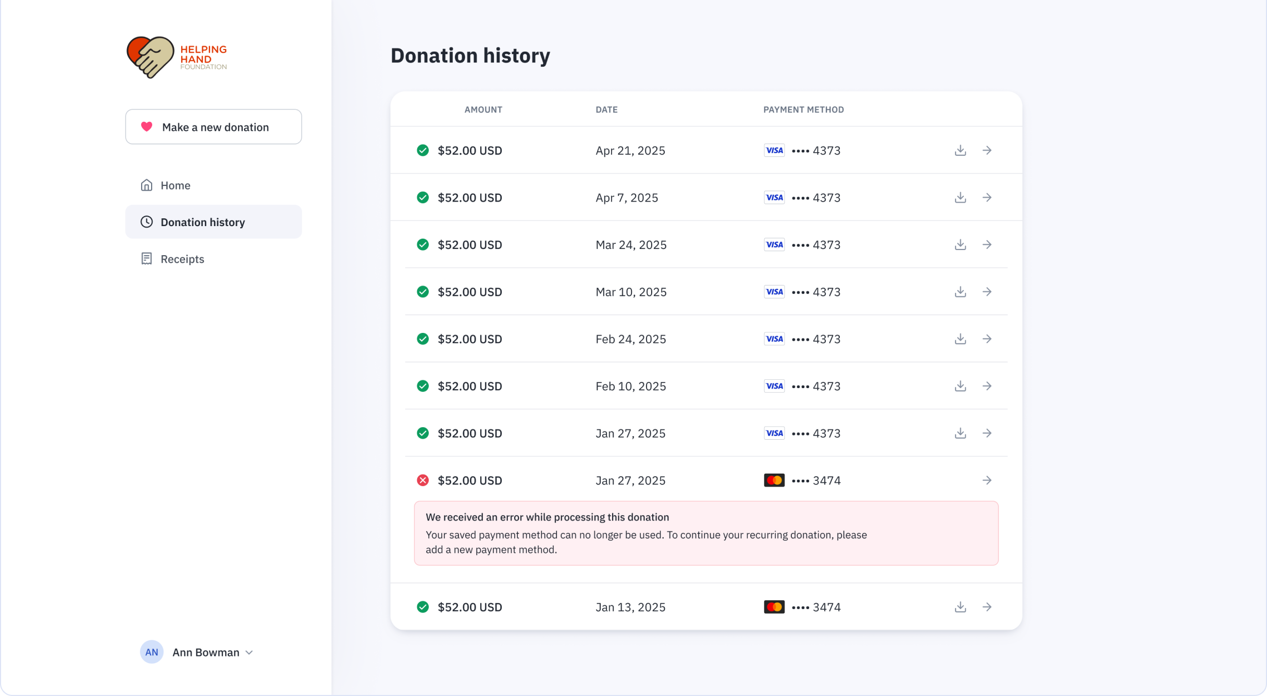Download receipt for Apr 21, 2025 donation
This screenshot has width=1267, height=696.
pyautogui.click(x=960, y=151)
